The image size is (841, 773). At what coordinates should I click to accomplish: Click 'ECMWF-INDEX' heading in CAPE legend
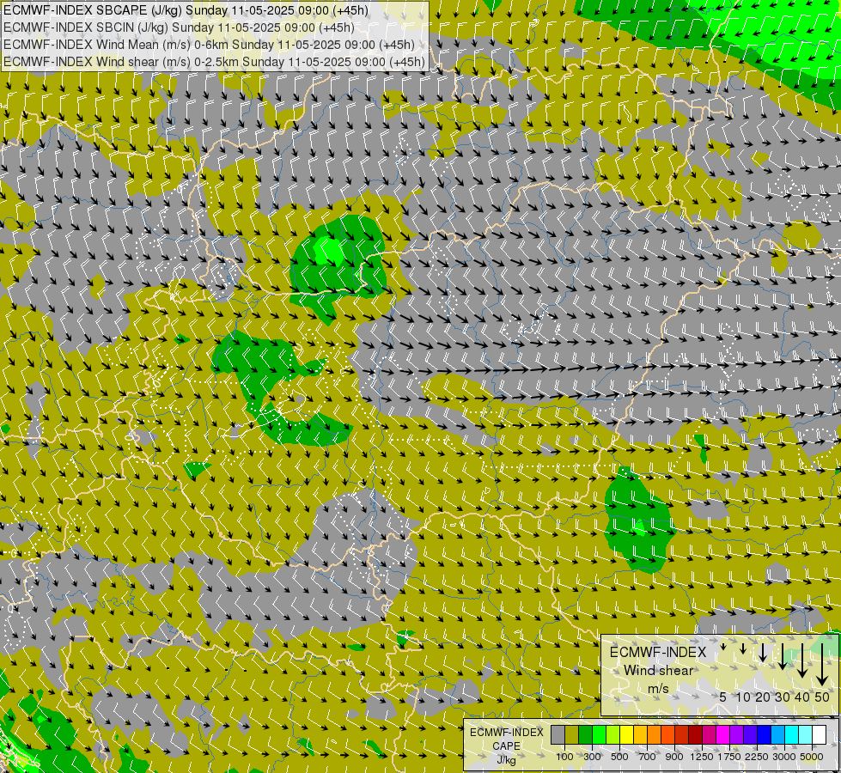[506, 733]
